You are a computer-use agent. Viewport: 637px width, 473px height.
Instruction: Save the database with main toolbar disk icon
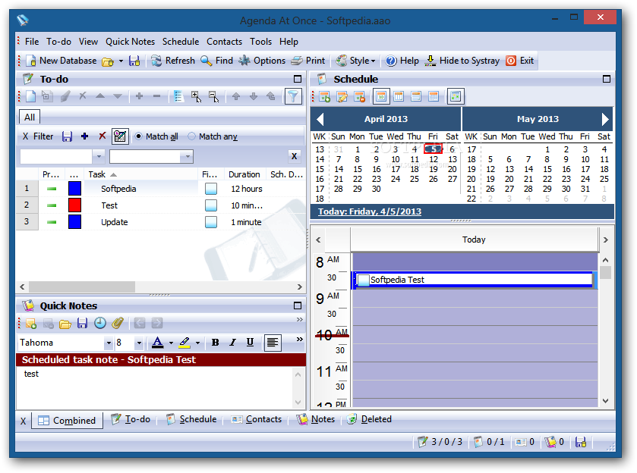click(134, 61)
